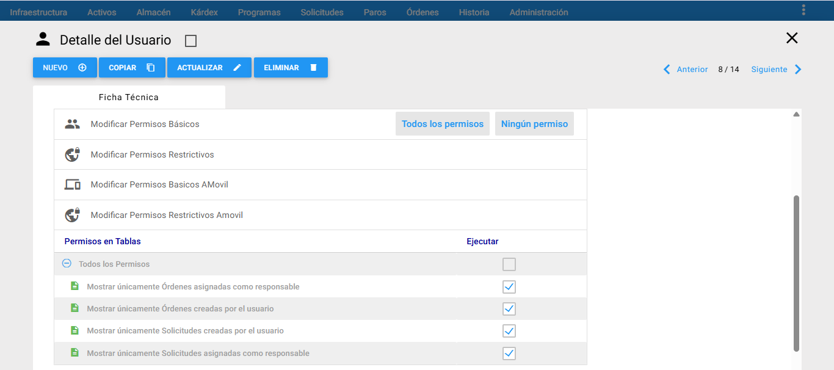This screenshot has height=370, width=834.
Task: Click the globe-lock icon for Restrictivos Amovil
Action: click(x=72, y=215)
